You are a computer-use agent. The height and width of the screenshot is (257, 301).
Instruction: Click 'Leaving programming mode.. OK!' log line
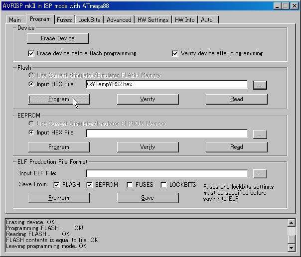(x=47, y=246)
